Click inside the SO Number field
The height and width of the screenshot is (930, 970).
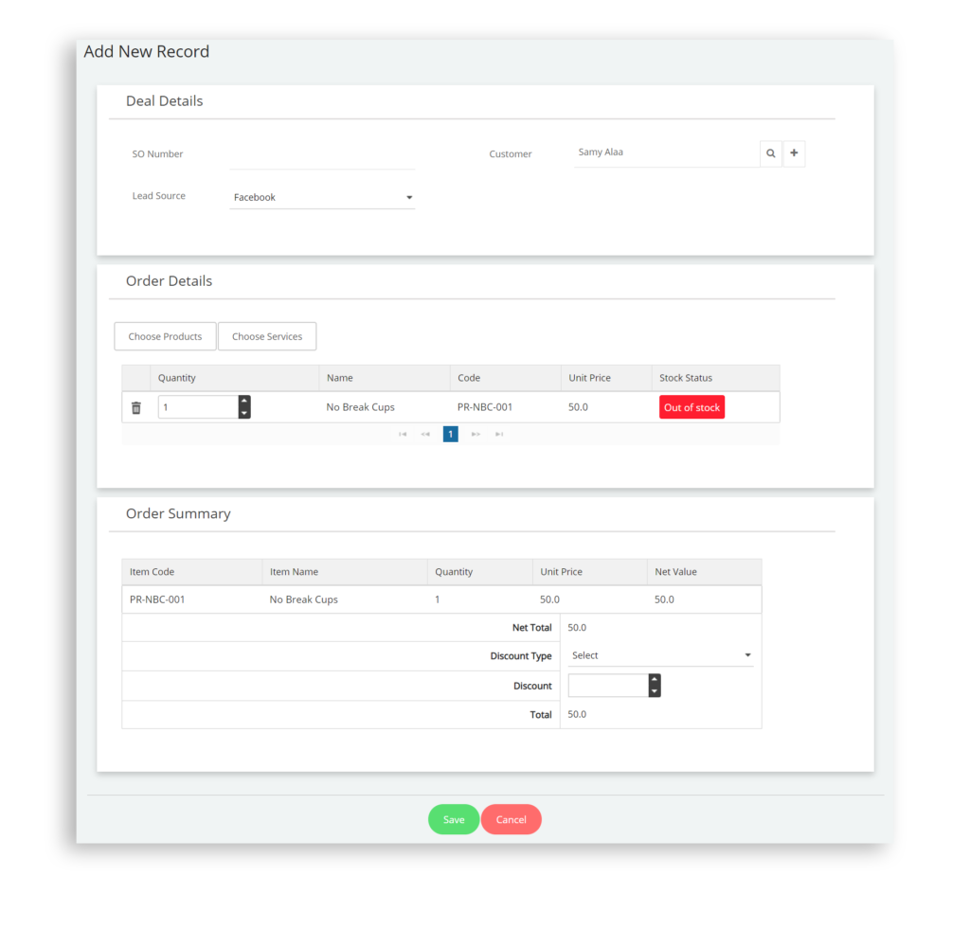pyautogui.click(x=322, y=154)
